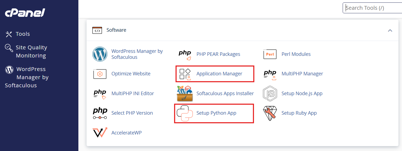The width and height of the screenshot is (402, 151).
Task: Click the Application Manager shapes icon
Action: coord(185,74)
